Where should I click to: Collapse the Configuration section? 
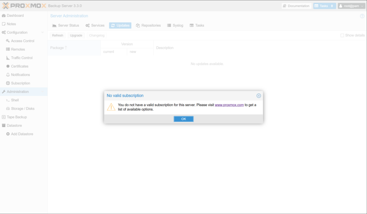pyautogui.click(x=43, y=33)
